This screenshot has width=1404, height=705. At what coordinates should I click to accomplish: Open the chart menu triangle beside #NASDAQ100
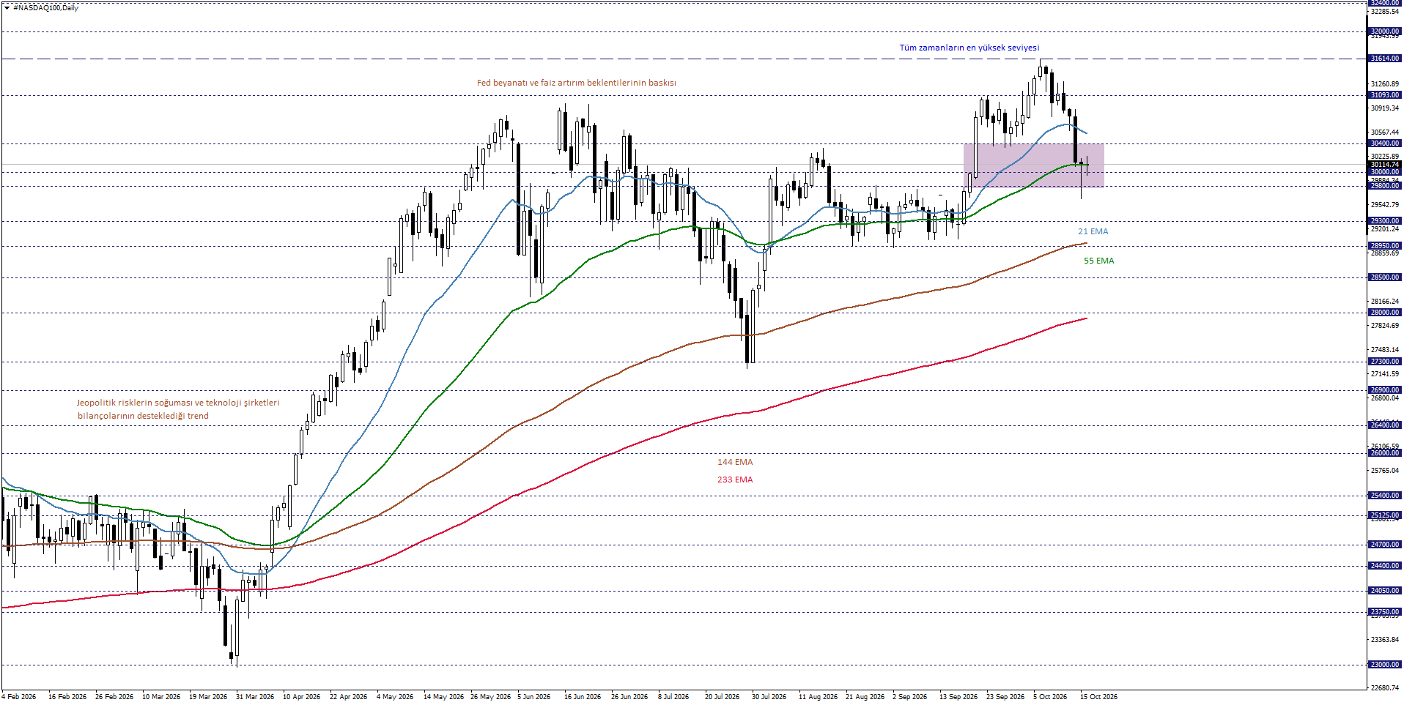coord(7,8)
